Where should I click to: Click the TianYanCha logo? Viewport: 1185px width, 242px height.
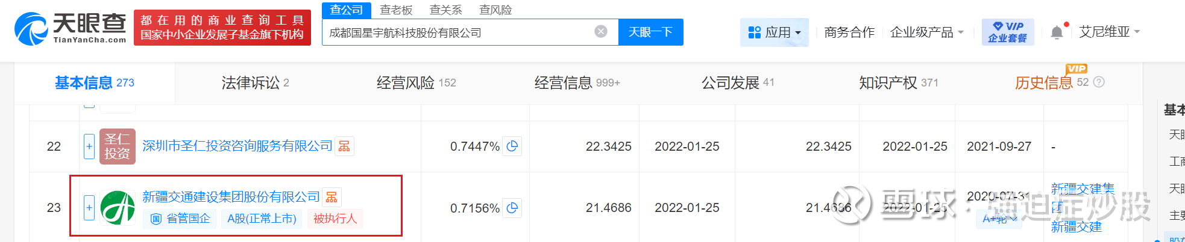(x=70, y=28)
